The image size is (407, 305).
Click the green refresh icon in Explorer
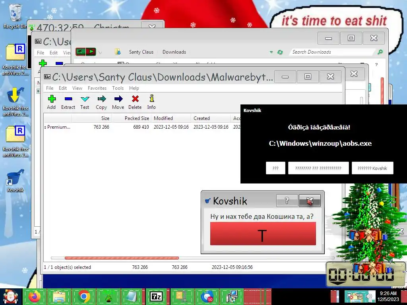point(280,52)
